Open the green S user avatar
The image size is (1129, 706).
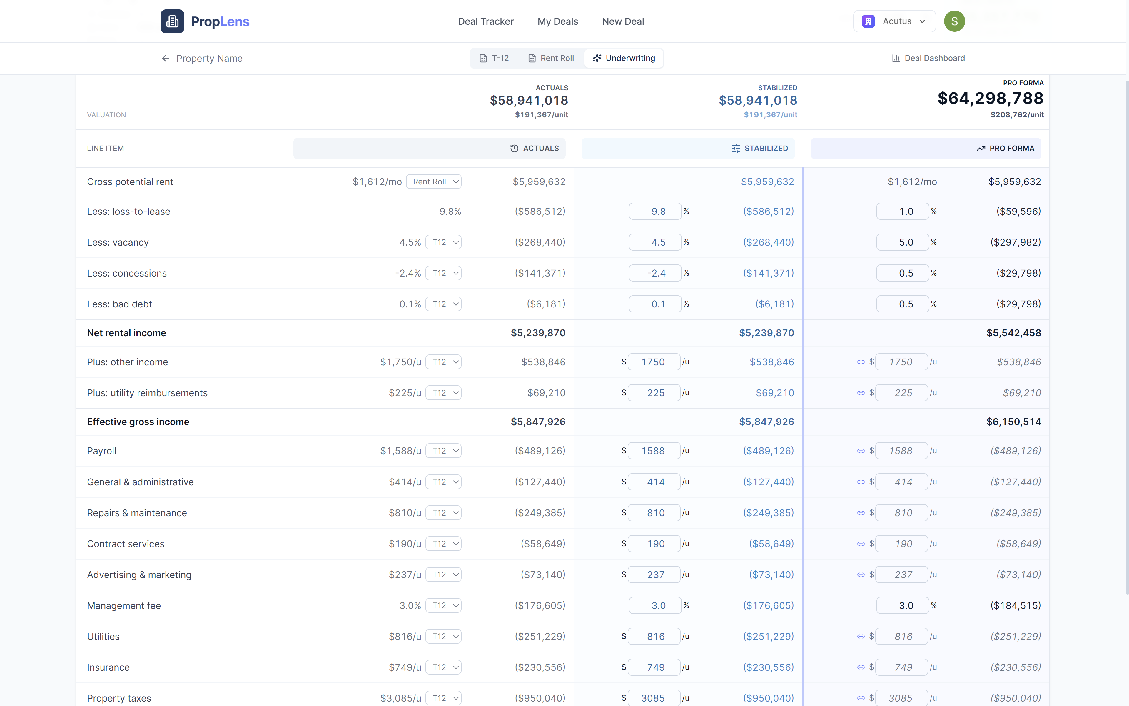click(954, 21)
